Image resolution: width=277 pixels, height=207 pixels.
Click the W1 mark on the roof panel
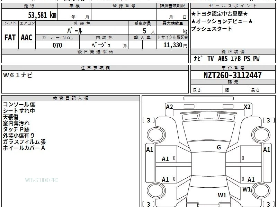tap(222, 195)
